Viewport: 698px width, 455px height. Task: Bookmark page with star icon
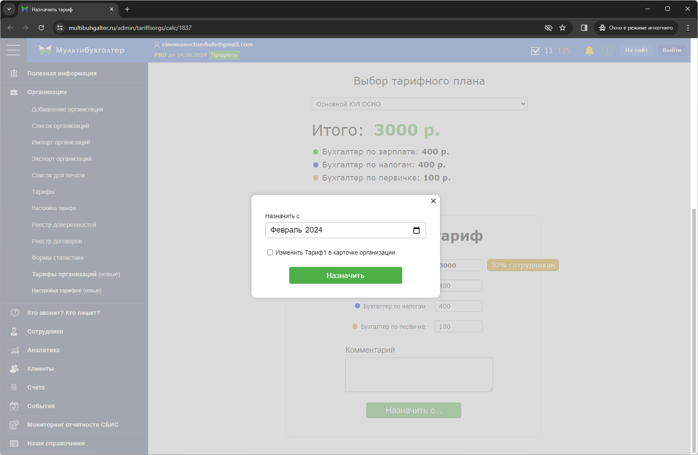coord(562,28)
